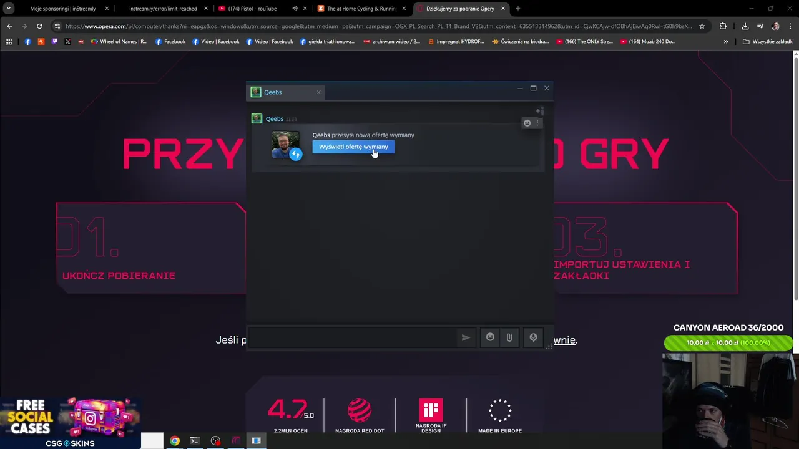Open Chrome downloads panel
The image size is (799, 449).
[x=745, y=26]
